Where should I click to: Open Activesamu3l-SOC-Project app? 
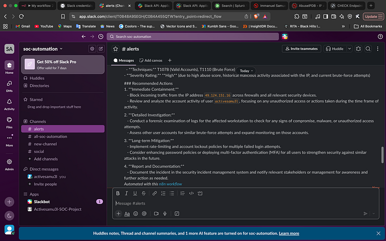pyautogui.click(x=63, y=209)
